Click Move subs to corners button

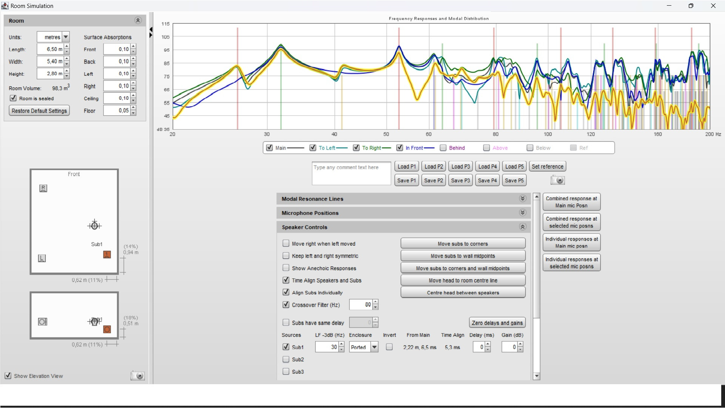coord(463,244)
